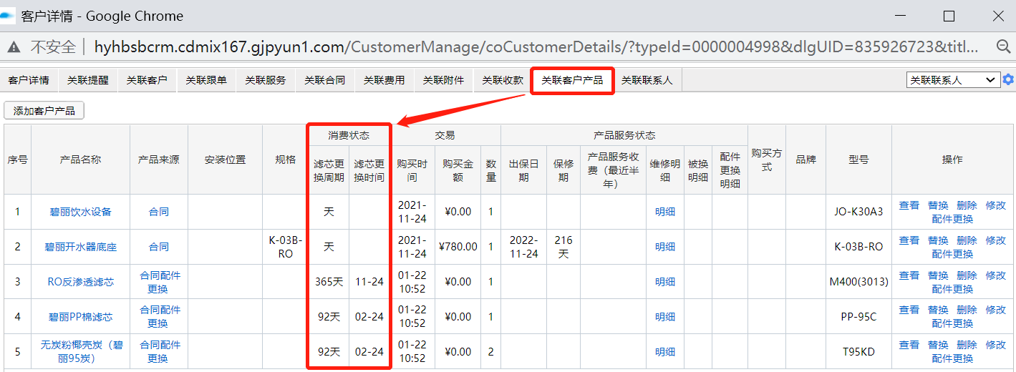Click 删除 for JO-K30A3 product
Image resolution: width=1016 pixels, height=372 pixels.
[x=967, y=205]
